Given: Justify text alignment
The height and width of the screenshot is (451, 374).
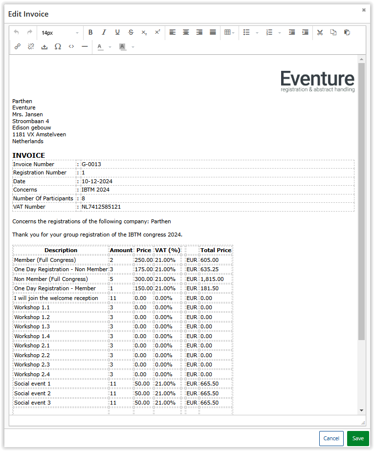Looking at the screenshot, I should (x=213, y=32).
